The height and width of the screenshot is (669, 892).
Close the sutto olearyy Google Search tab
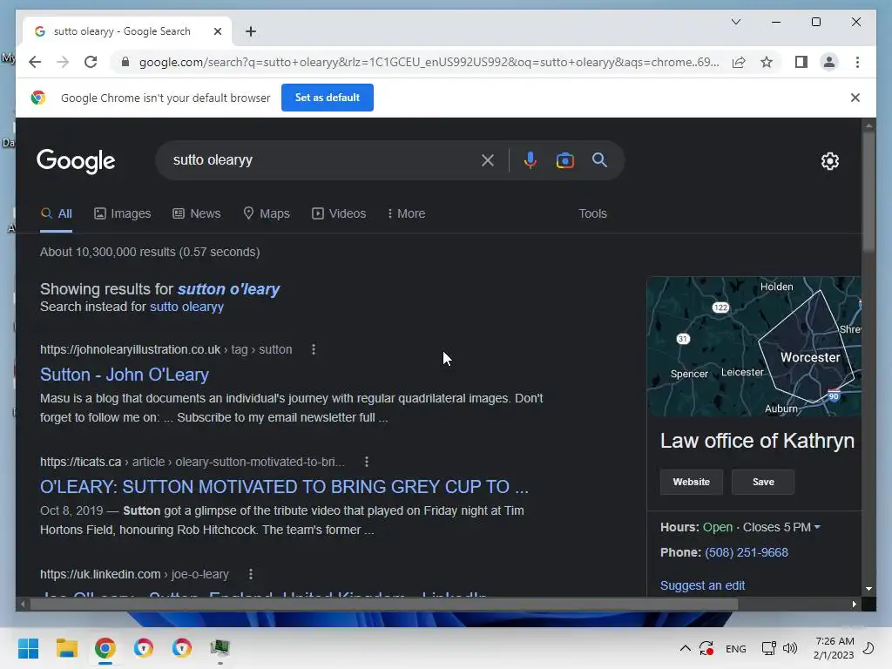(217, 31)
